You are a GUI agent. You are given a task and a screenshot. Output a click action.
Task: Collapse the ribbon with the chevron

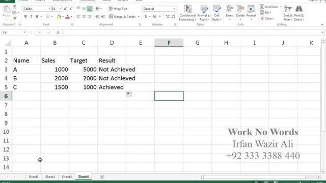(322, 24)
